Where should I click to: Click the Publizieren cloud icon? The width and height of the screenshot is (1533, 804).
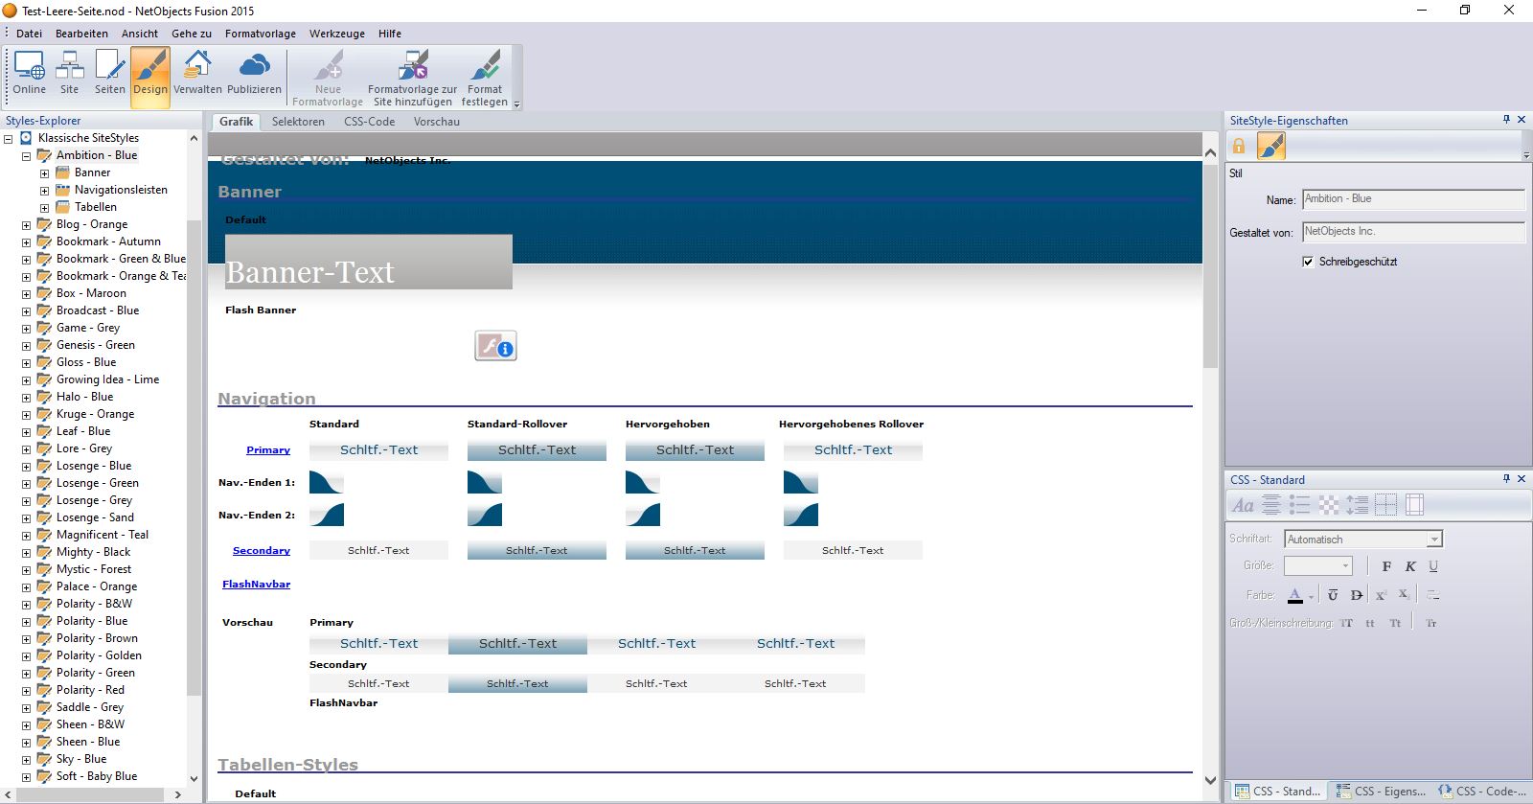click(254, 74)
